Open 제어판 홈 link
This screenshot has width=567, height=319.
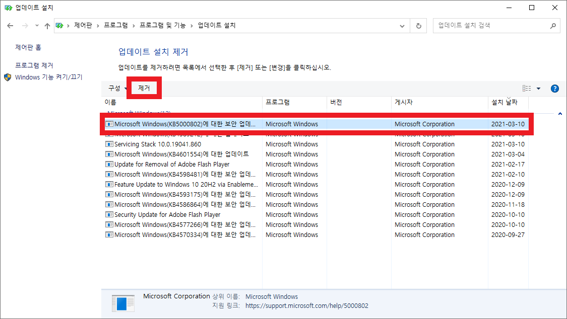[x=28, y=47]
